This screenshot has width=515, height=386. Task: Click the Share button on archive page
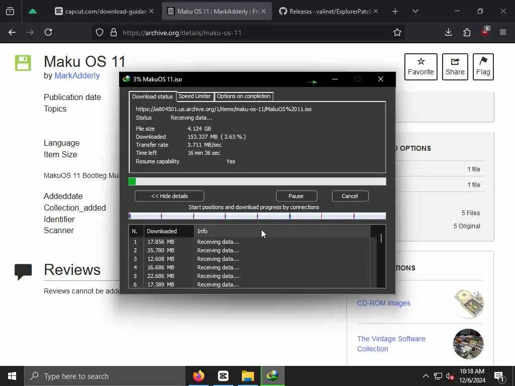[x=455, y=67]
